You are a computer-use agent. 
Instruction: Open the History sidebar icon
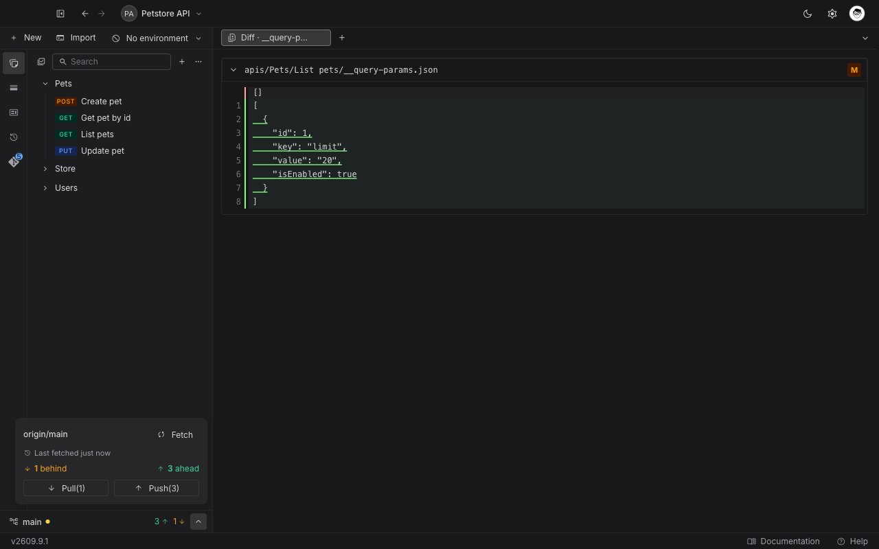[x=14, y=137]
